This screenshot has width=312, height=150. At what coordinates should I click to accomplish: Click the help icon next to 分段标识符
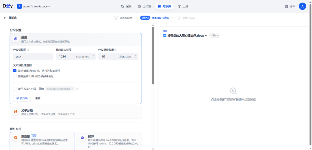click(28, 50)
